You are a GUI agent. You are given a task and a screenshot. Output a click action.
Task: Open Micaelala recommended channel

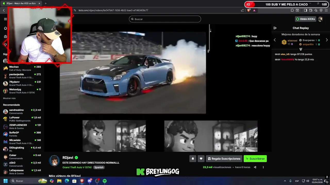(22, 142)
